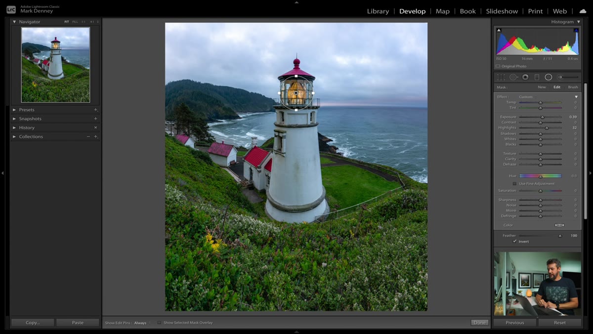Switch to the Book module

468,11
